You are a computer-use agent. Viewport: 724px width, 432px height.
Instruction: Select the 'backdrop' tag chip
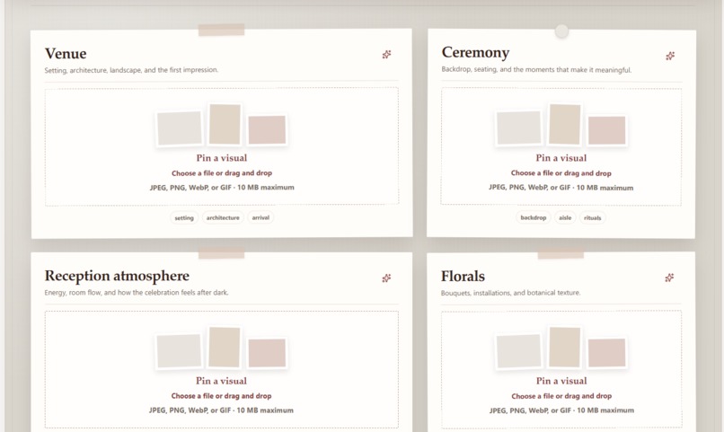(534, 218)
